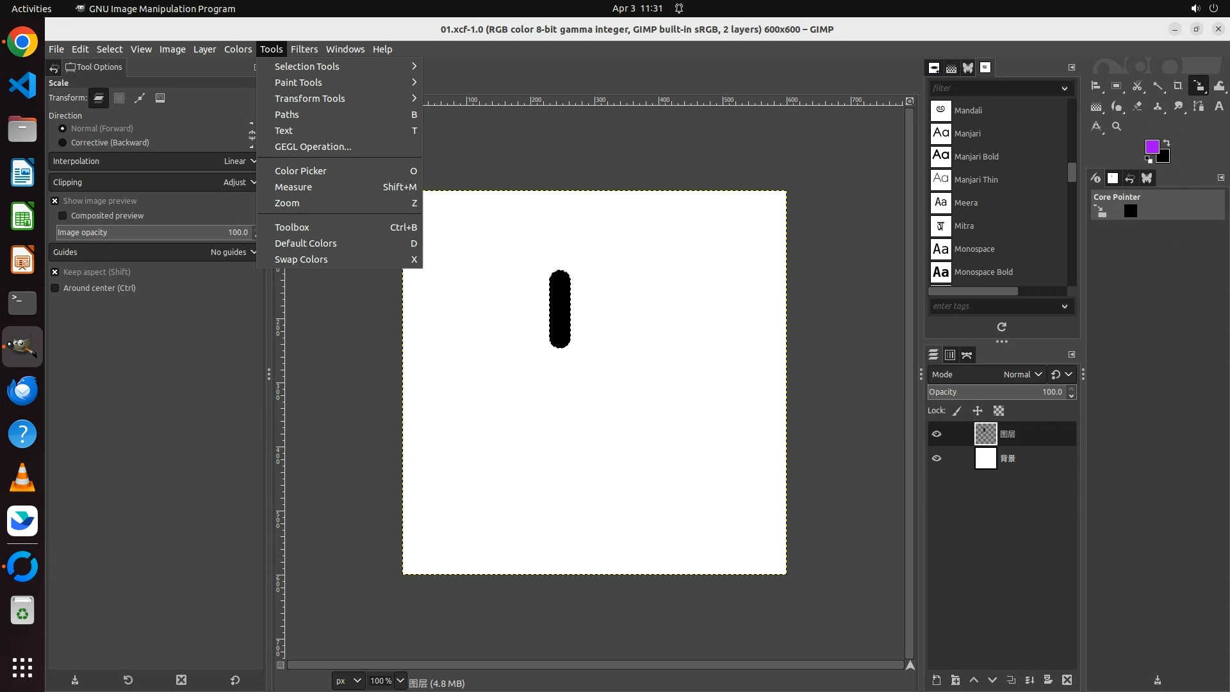Enable the Composited preview checkbox

63,216
